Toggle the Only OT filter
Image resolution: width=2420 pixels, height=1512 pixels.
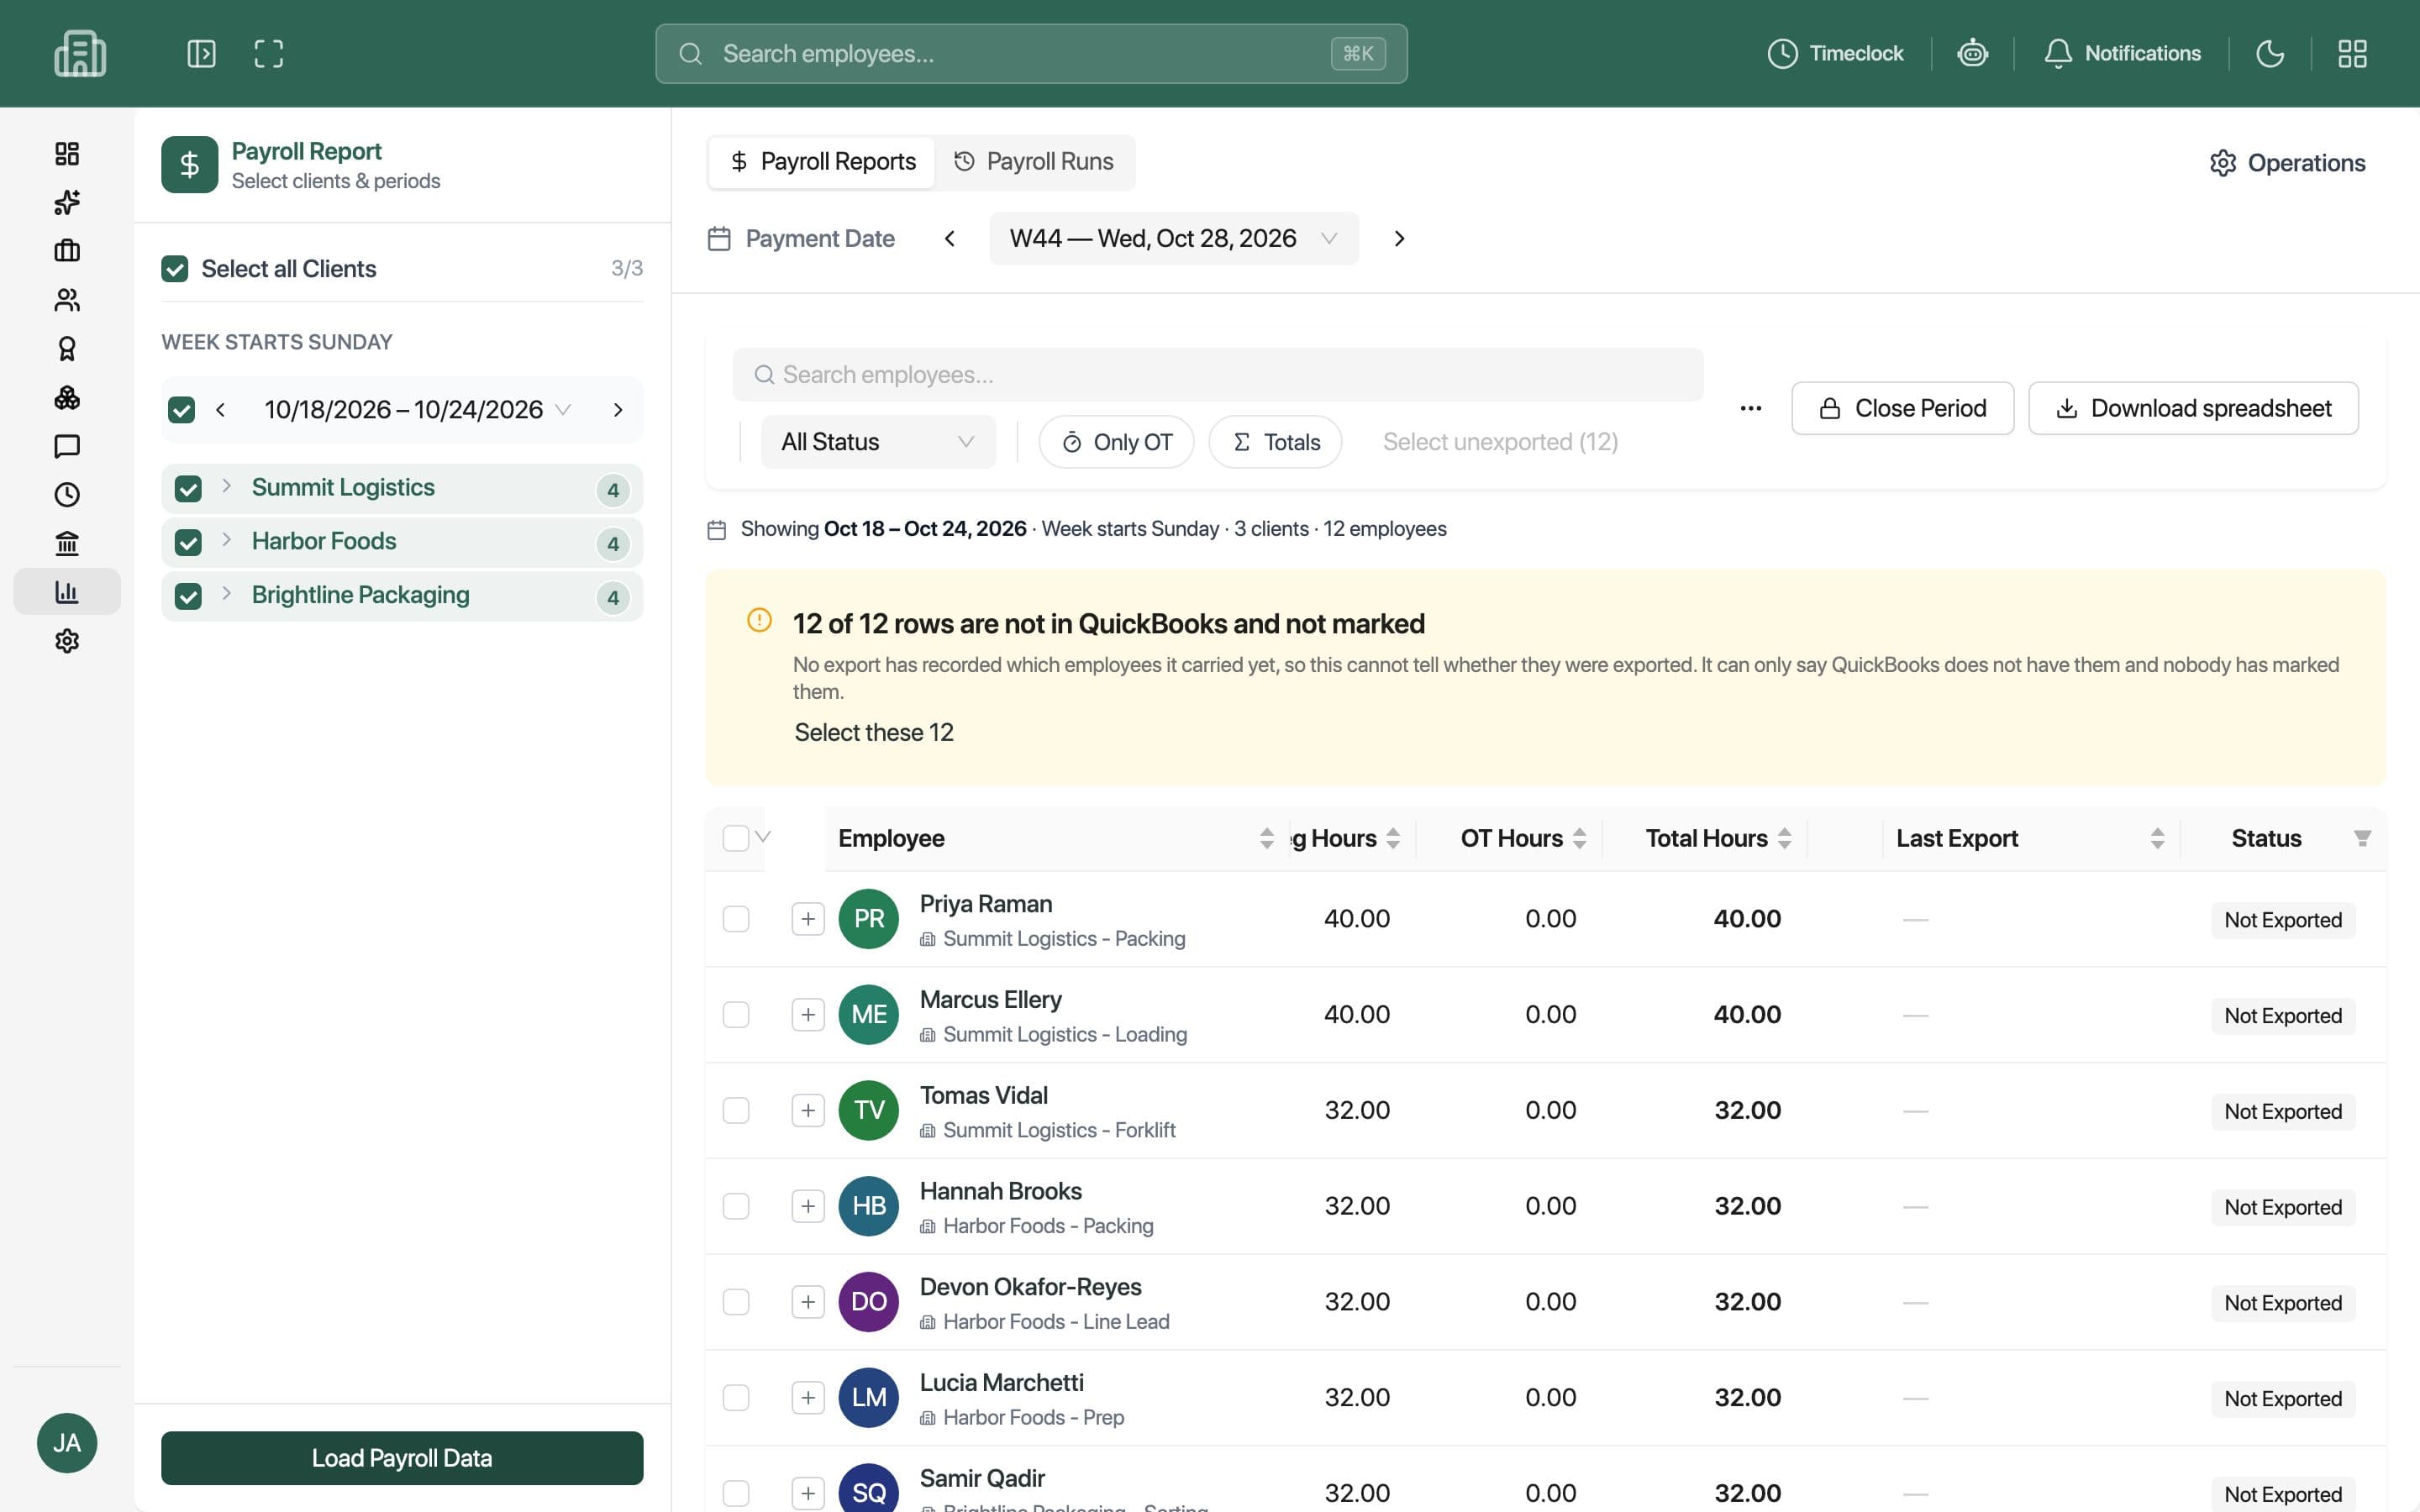pyautogui.click(x=1116, y=442)
